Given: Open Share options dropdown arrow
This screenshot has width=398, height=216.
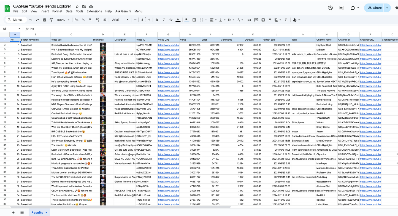Looking at the screenshot, I should 387,8.
